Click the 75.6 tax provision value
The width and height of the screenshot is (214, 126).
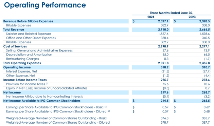click(165, 84)
